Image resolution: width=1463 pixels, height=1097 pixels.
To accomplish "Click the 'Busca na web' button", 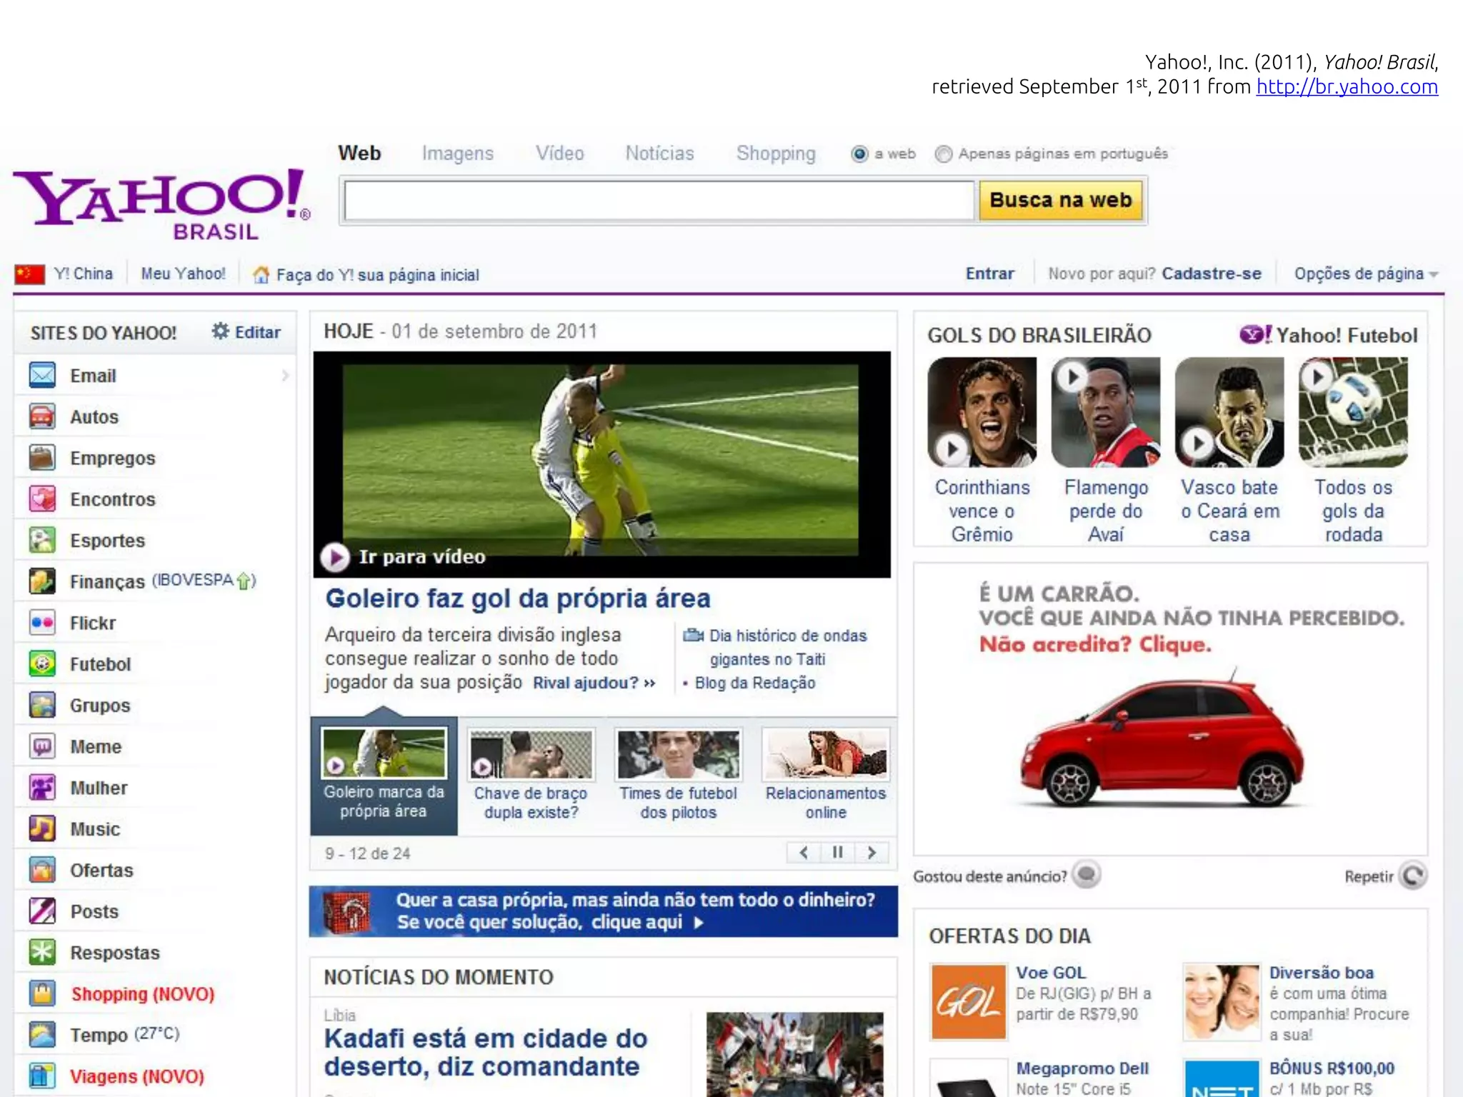I will point(1061,200).
